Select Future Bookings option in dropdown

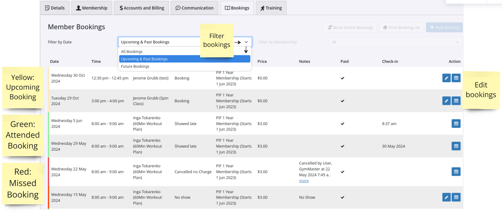(135, 66)
